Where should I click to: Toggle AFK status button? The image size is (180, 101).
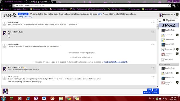156,90
